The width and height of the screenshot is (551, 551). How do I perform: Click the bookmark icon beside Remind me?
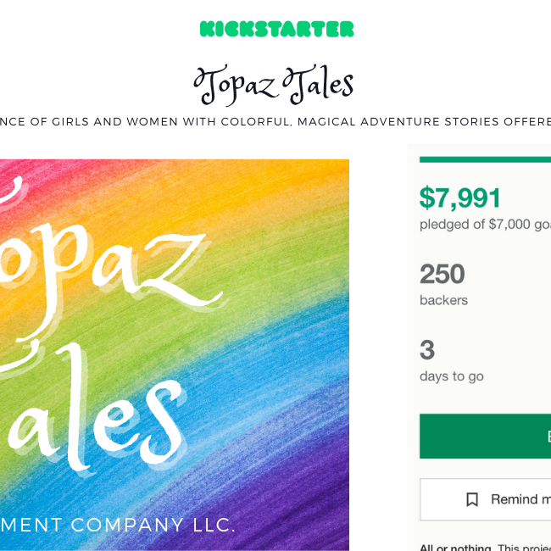(472, 499)
